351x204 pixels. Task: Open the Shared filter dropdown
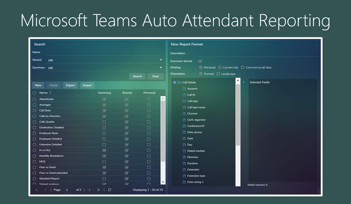click(160, 60)
